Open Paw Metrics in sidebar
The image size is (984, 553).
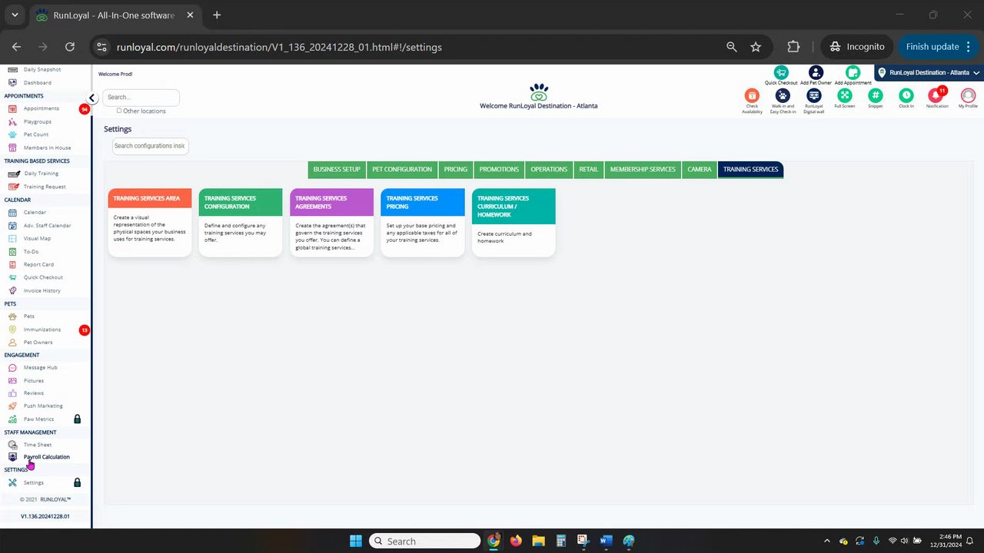38,419
